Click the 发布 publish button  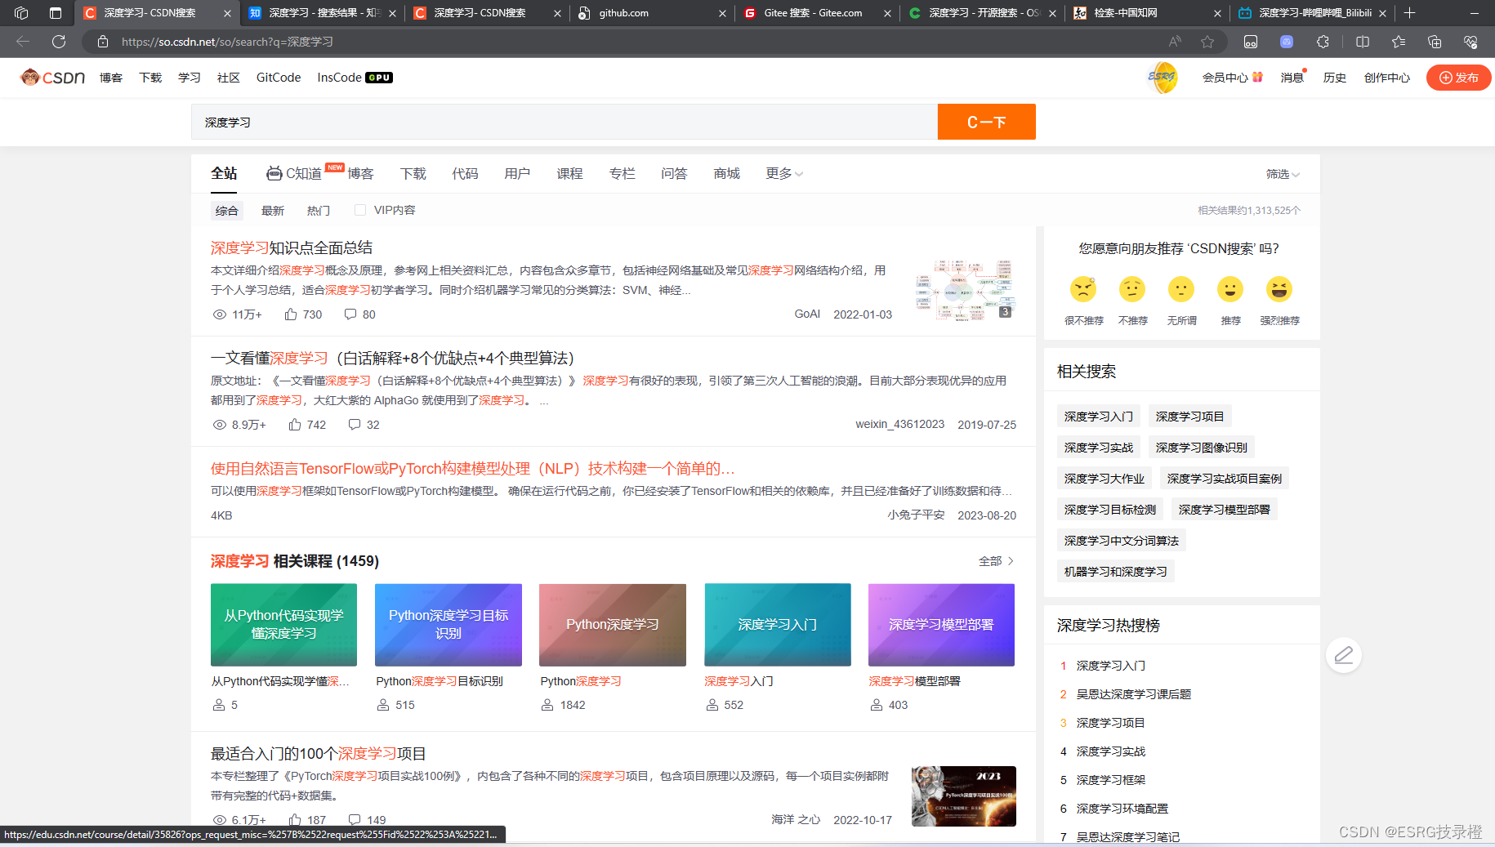click(1458, 78)
